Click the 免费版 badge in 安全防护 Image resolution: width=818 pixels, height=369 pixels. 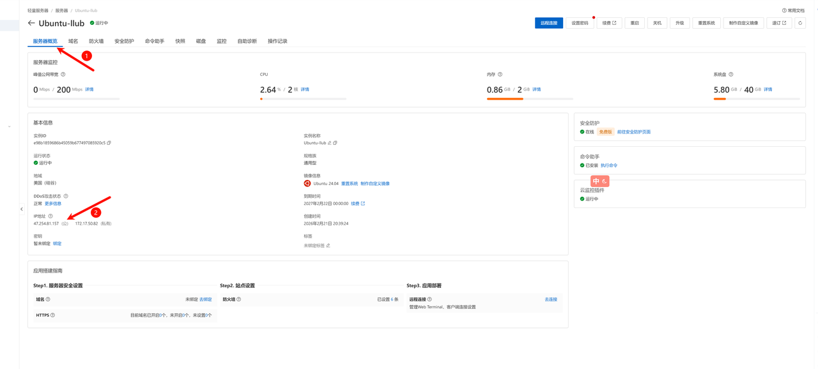coord(605,132)
